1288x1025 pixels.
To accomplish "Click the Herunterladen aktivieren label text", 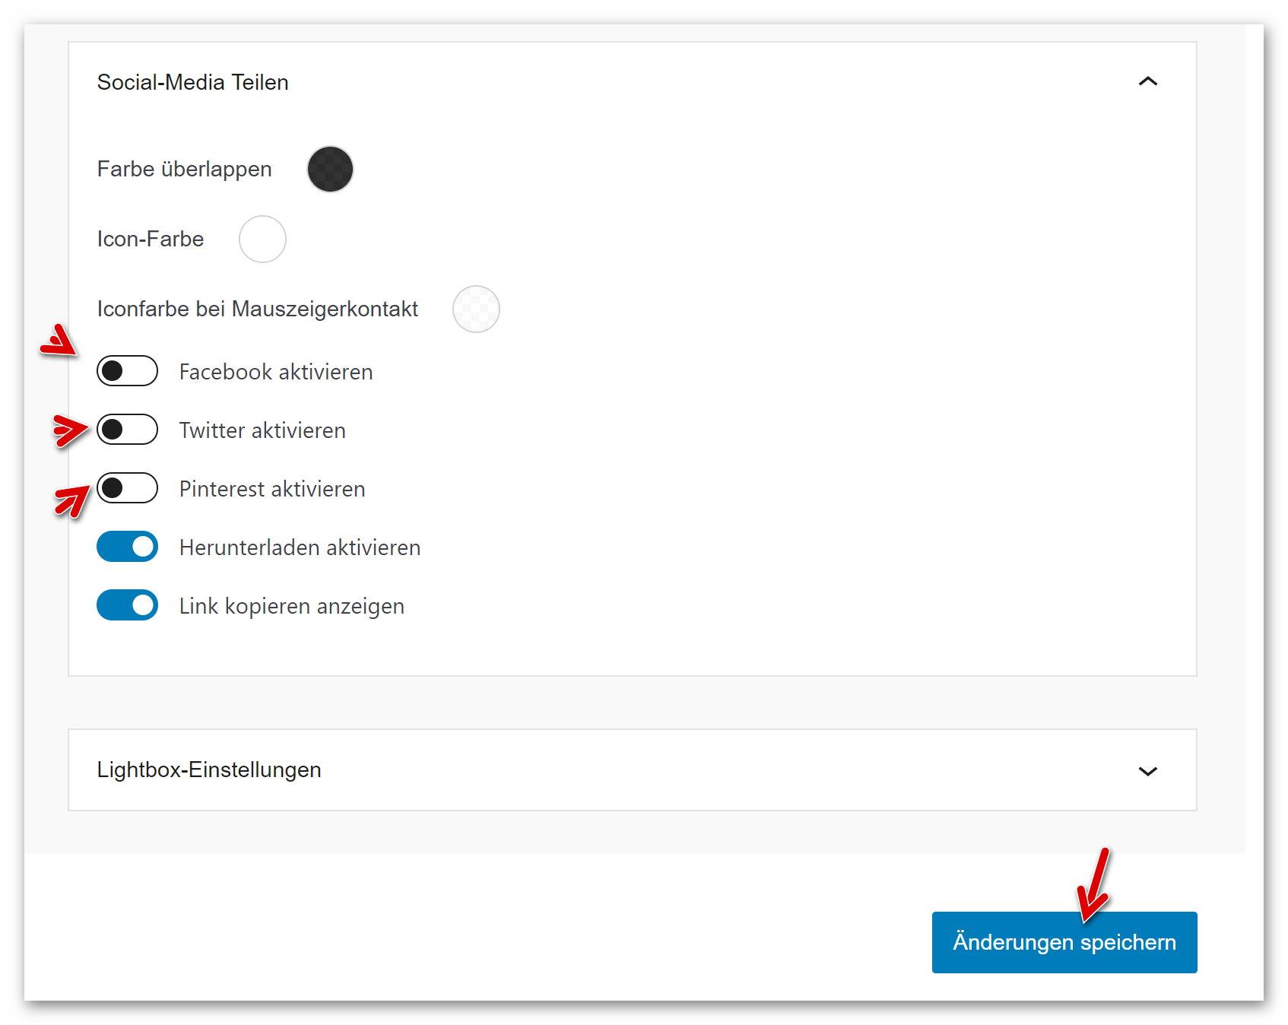I will (x=300, y=547).
